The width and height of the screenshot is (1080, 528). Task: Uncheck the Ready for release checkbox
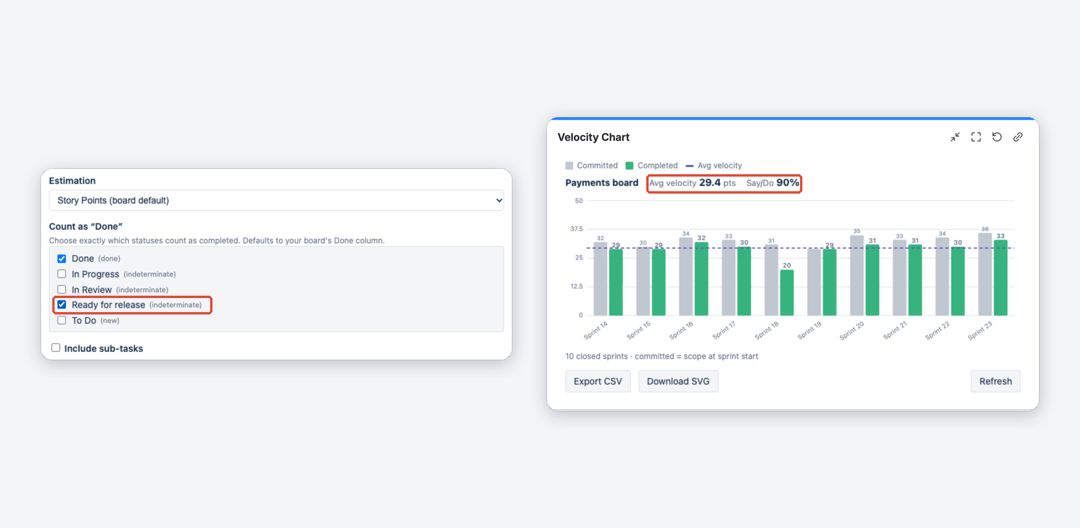62,305
